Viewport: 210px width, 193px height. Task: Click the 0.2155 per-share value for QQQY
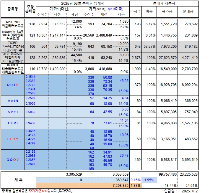click(x=30, y=151)
